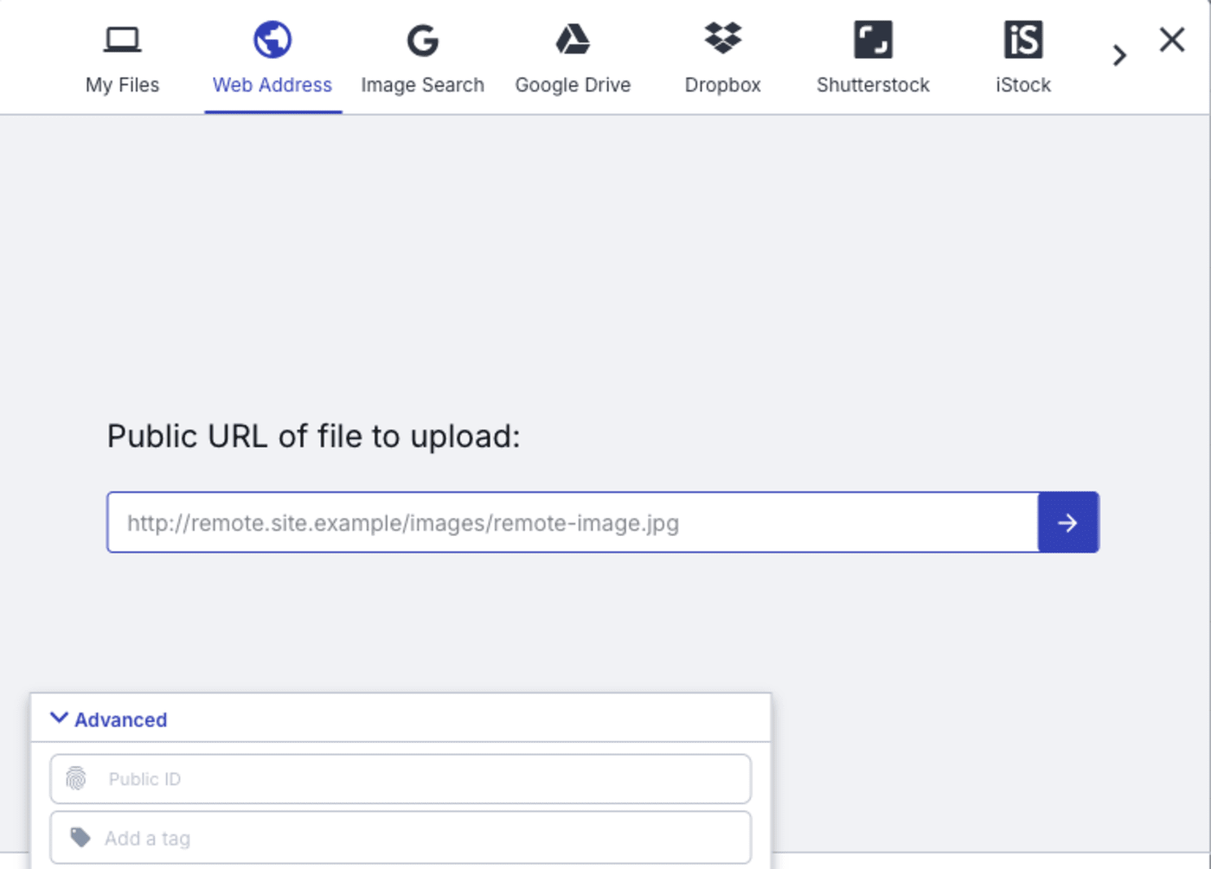The height and width of the screenshot is (869, 1211).
Task: Click the tag icon beside Add a tag
Action: pos(80,837)
